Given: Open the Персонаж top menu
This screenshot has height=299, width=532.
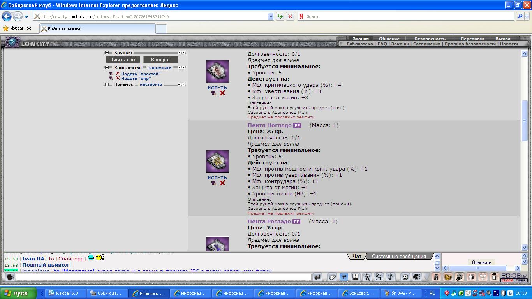Looking at the screenshot, I should (x=472, y=39).
